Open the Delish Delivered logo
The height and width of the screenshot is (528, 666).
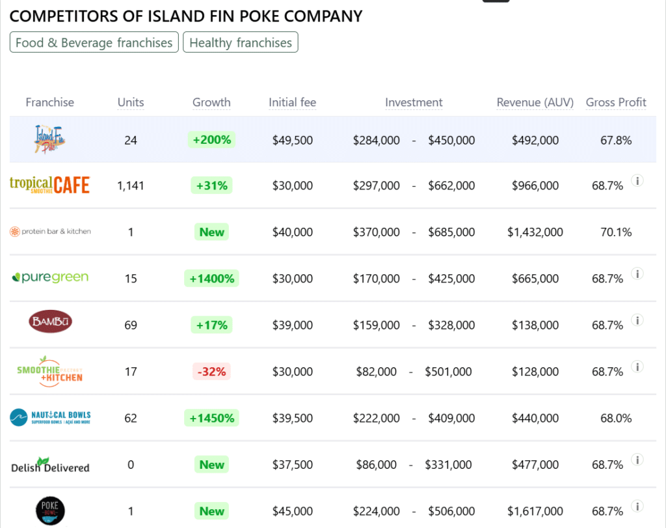click(x=50, y=465)
